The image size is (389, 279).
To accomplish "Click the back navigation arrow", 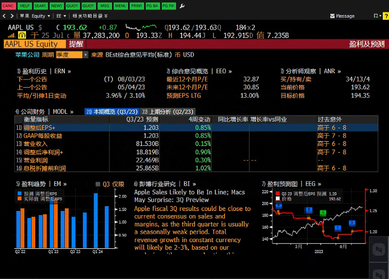I will 5,16.
